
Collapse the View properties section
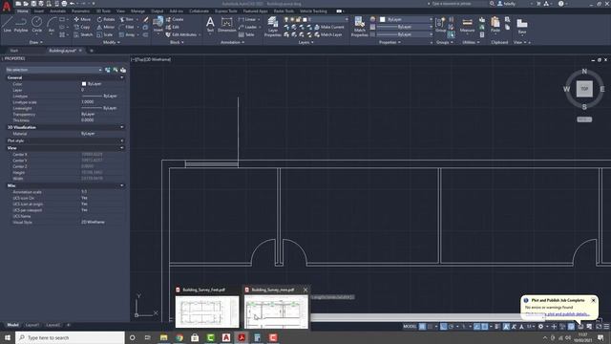click(x=122, y=148)
